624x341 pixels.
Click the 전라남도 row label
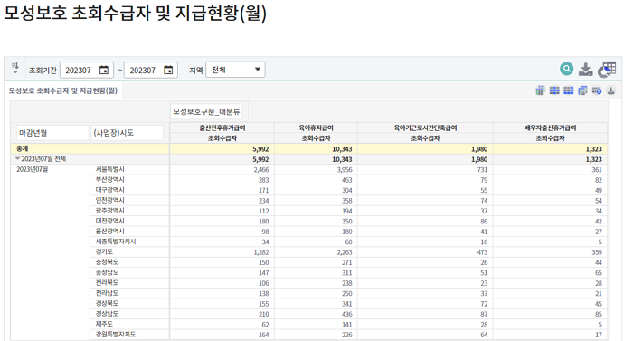(x=107, y=293)
